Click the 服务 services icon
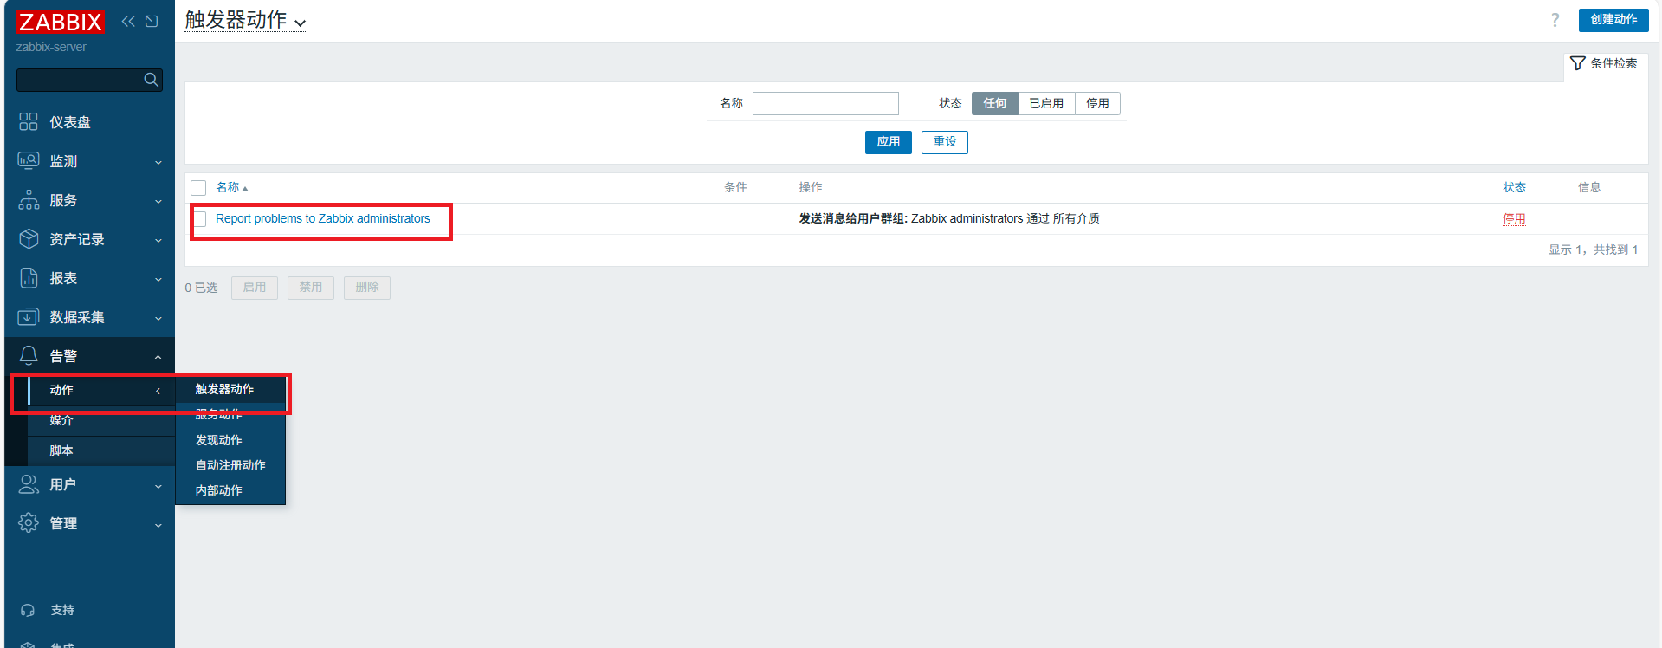Viewport: 1662px width, 648px height. (29, 200)
